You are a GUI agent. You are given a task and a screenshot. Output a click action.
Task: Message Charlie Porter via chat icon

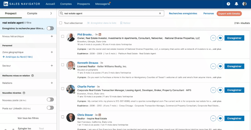point(220,90)
